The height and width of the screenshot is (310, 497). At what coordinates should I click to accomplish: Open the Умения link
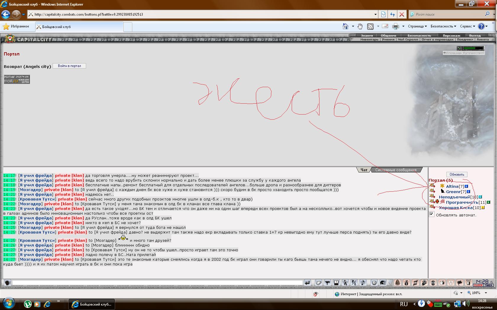click(x=388, y=39)
